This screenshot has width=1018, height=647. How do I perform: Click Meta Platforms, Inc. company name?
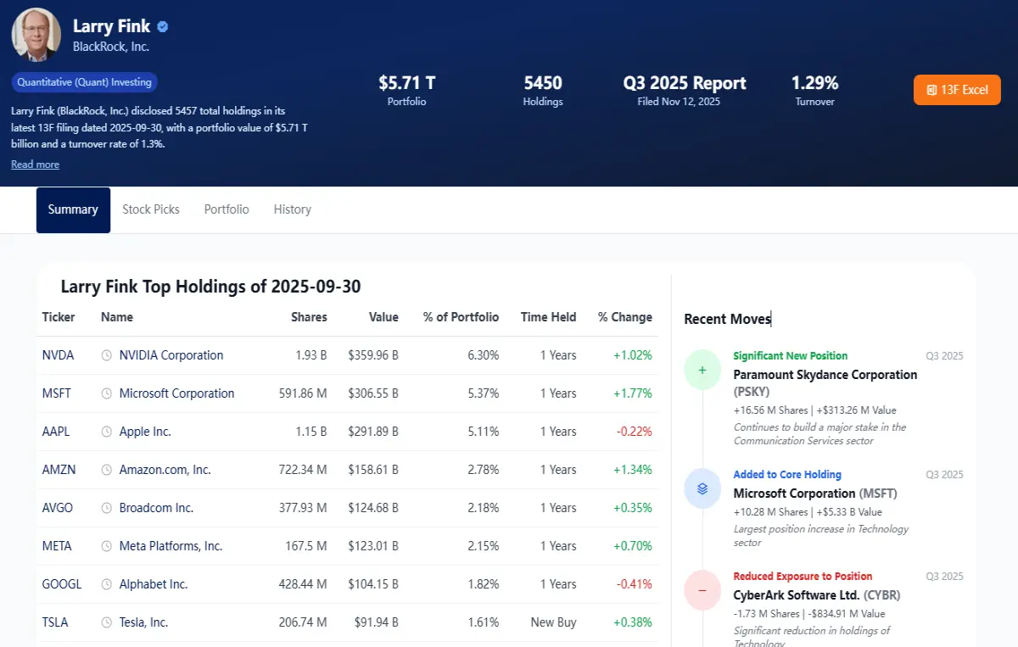pyautogui.click(x=171, y=546)
